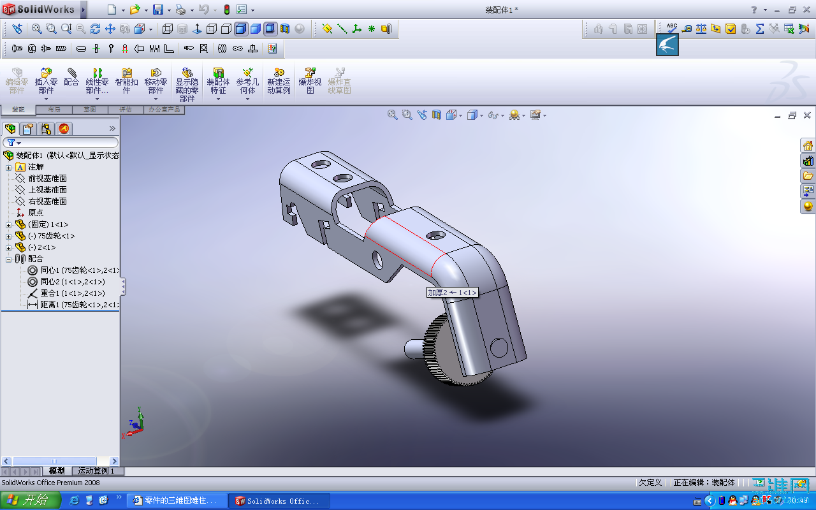This screenshot has height=510, width=816.
Task: Toggle Wireframe display mode
Action: tap(168, 29)
